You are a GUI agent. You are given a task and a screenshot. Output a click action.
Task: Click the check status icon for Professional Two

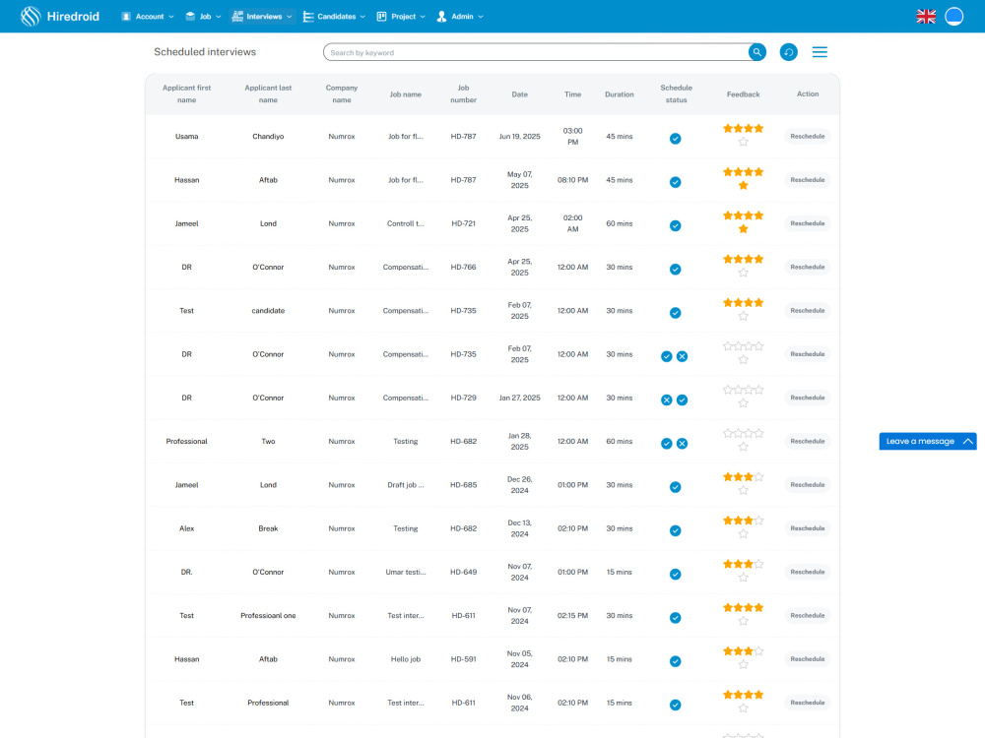[x=667, y=444]
